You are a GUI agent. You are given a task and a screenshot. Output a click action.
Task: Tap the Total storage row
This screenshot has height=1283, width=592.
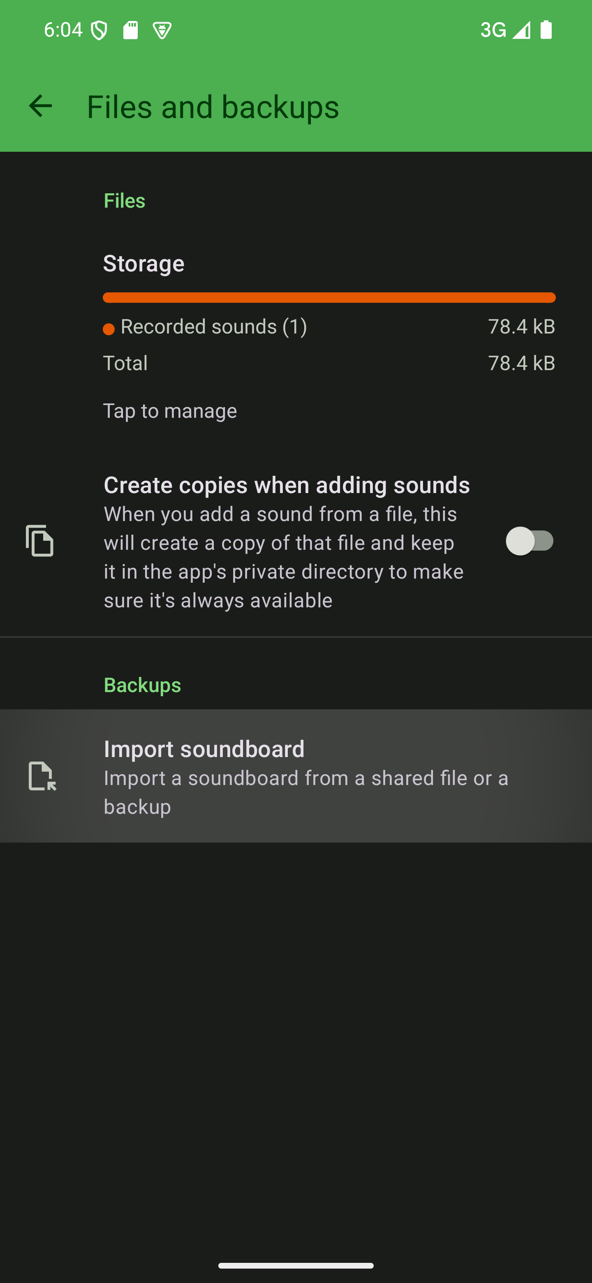tap(328, 363)
